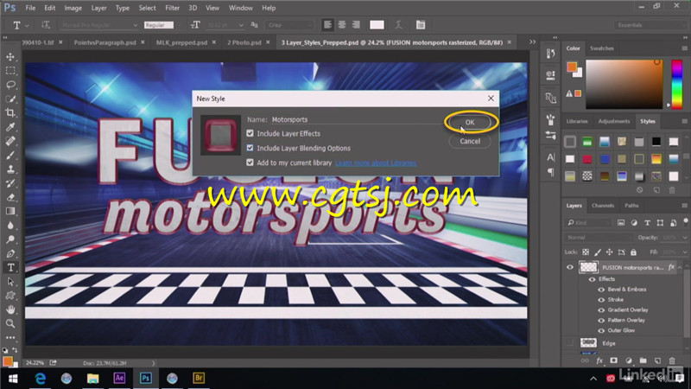Open the File menu

coord(30,8)
